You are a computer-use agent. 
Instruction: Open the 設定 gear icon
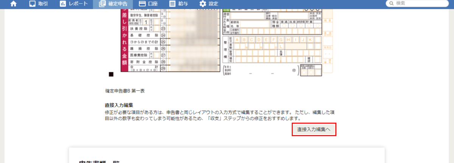203,4
